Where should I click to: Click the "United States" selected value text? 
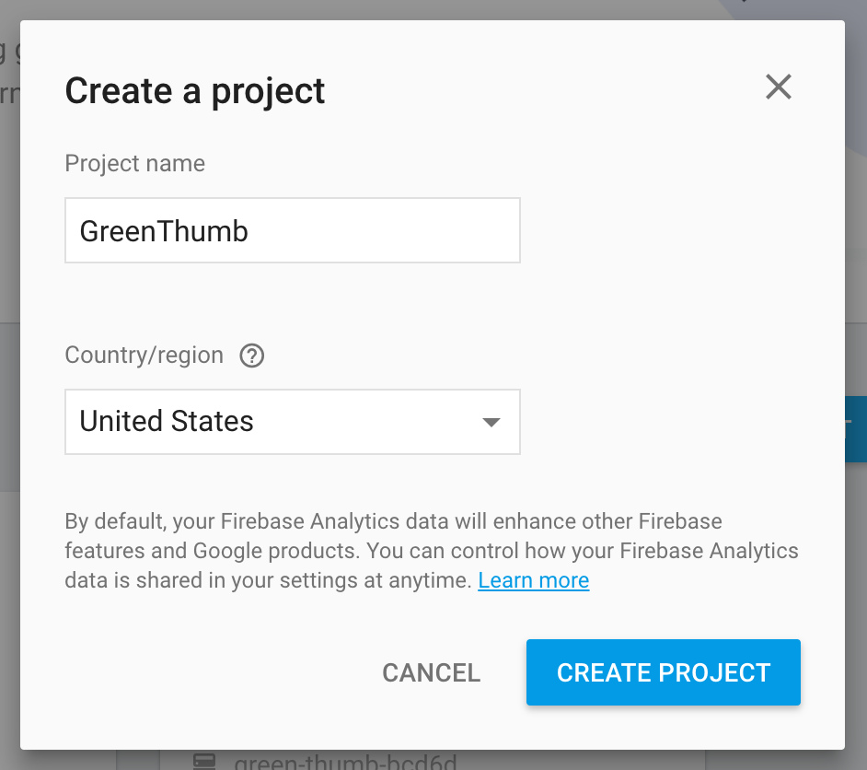point(167,422)
